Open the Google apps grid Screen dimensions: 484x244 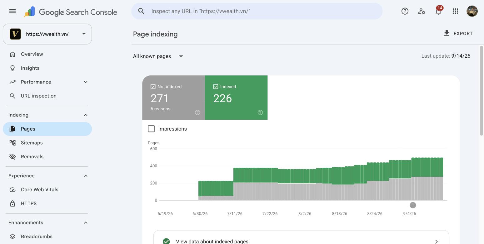pyautogui.click(x=455, y=11)
